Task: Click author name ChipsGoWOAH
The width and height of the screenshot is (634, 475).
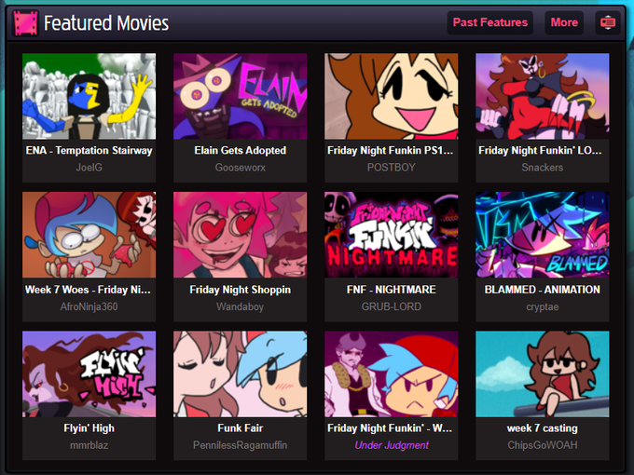Action: click(x=543, y=445)
